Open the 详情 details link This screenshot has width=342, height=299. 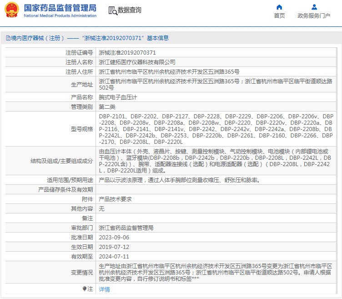click(105, 289)
